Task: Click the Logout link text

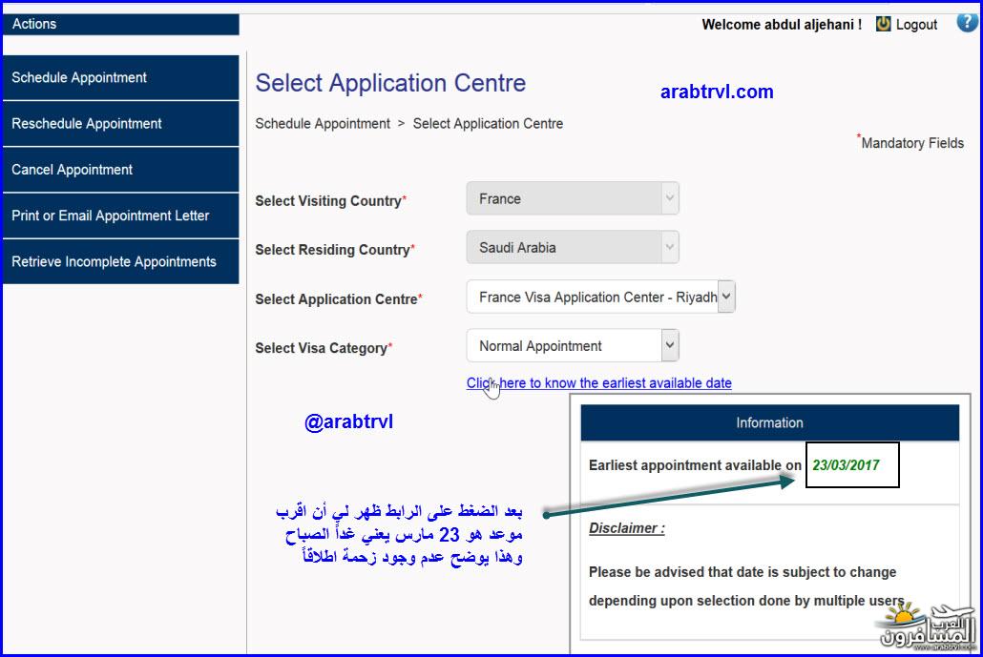Action: [916, 25]
